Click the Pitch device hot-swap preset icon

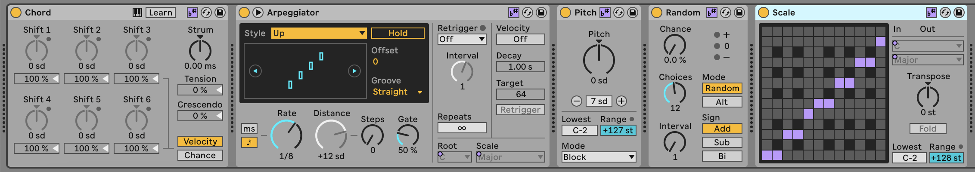pyautogui.click(x=619, y=12)
